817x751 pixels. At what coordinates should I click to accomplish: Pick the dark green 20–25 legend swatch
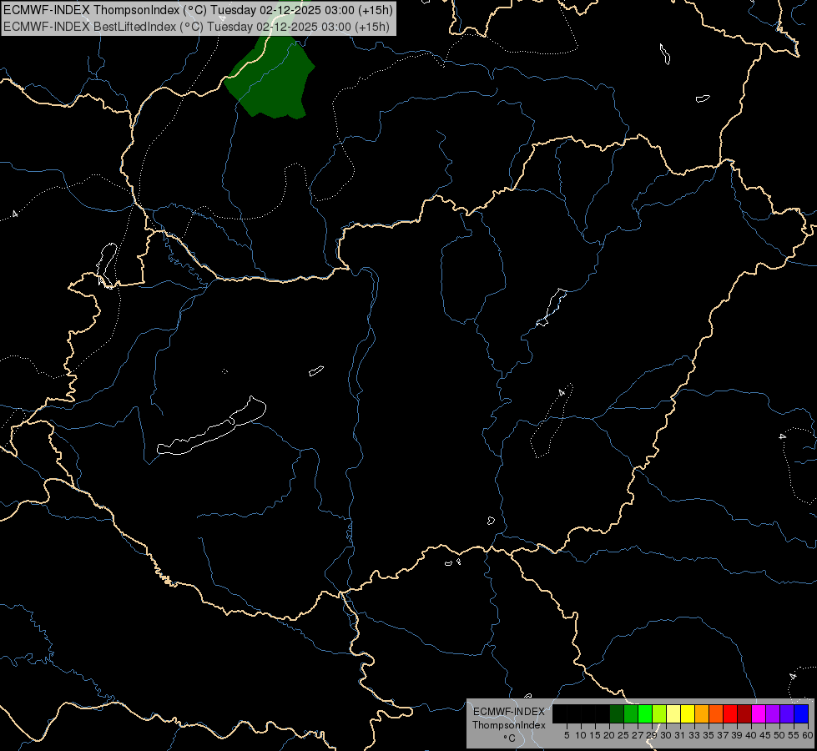click(x=617, y=713)
